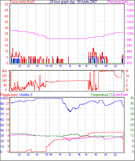Click the 'W' compass label on direction chart
The height and width of the screenshot is (161, 135).
pyautogui.click(x=127, y=76)
